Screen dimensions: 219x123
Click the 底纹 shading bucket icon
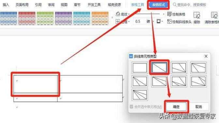118,14
